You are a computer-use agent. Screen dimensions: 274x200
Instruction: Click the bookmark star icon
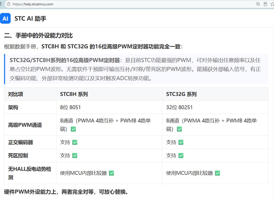[x=272, y=4]
